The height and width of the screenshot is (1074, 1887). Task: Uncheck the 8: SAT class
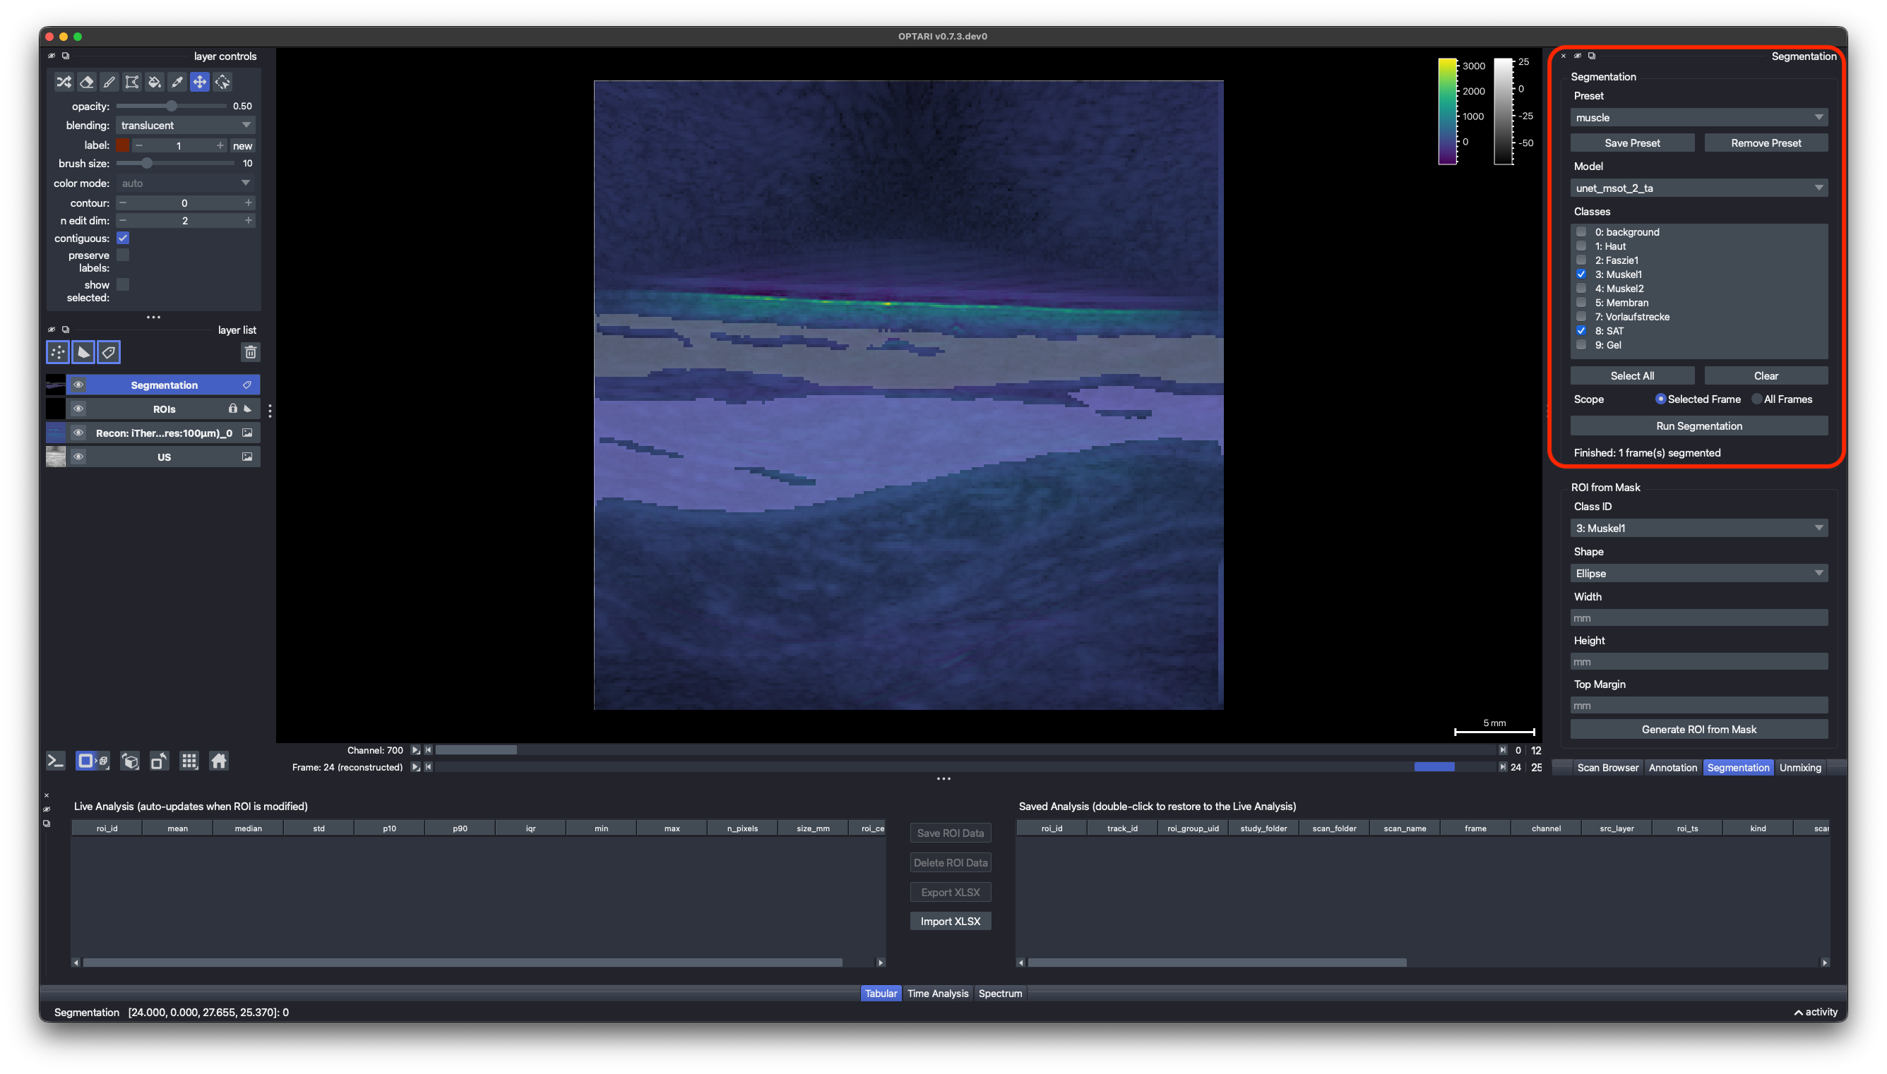[x=1581, y=331]
